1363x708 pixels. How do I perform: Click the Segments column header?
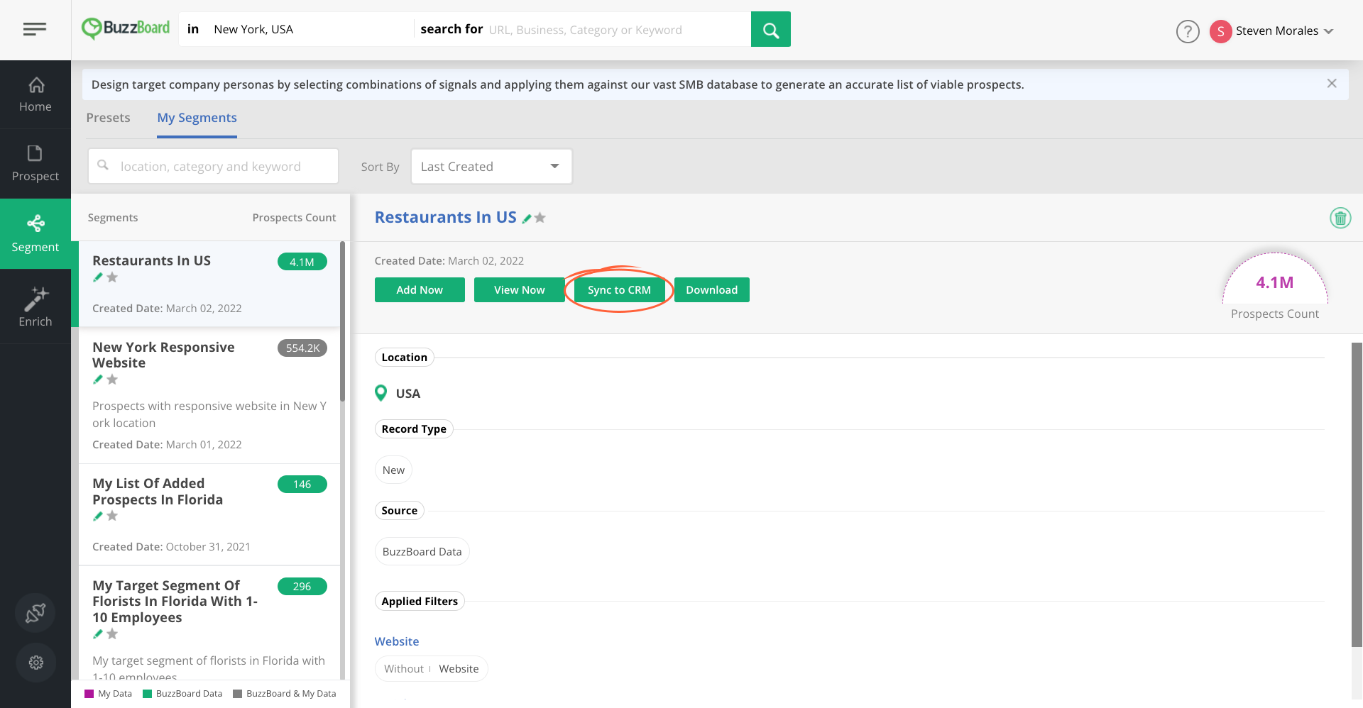pos(113,218)
